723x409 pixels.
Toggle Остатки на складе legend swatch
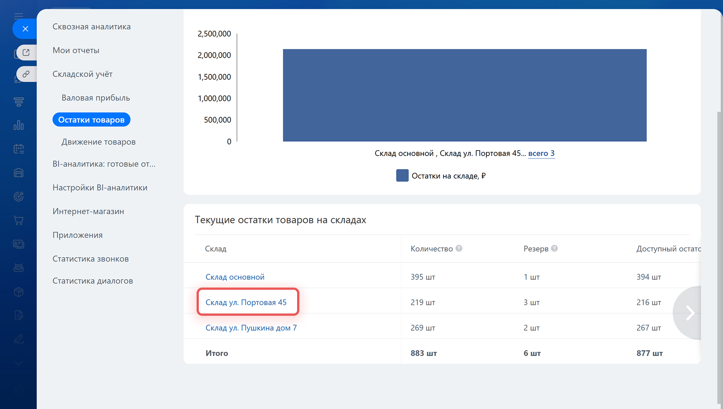pyautogui.click(x=402, y=176)
